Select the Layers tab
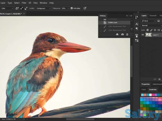162x121 pixels. pyautogui.click(x=144, y=16)
